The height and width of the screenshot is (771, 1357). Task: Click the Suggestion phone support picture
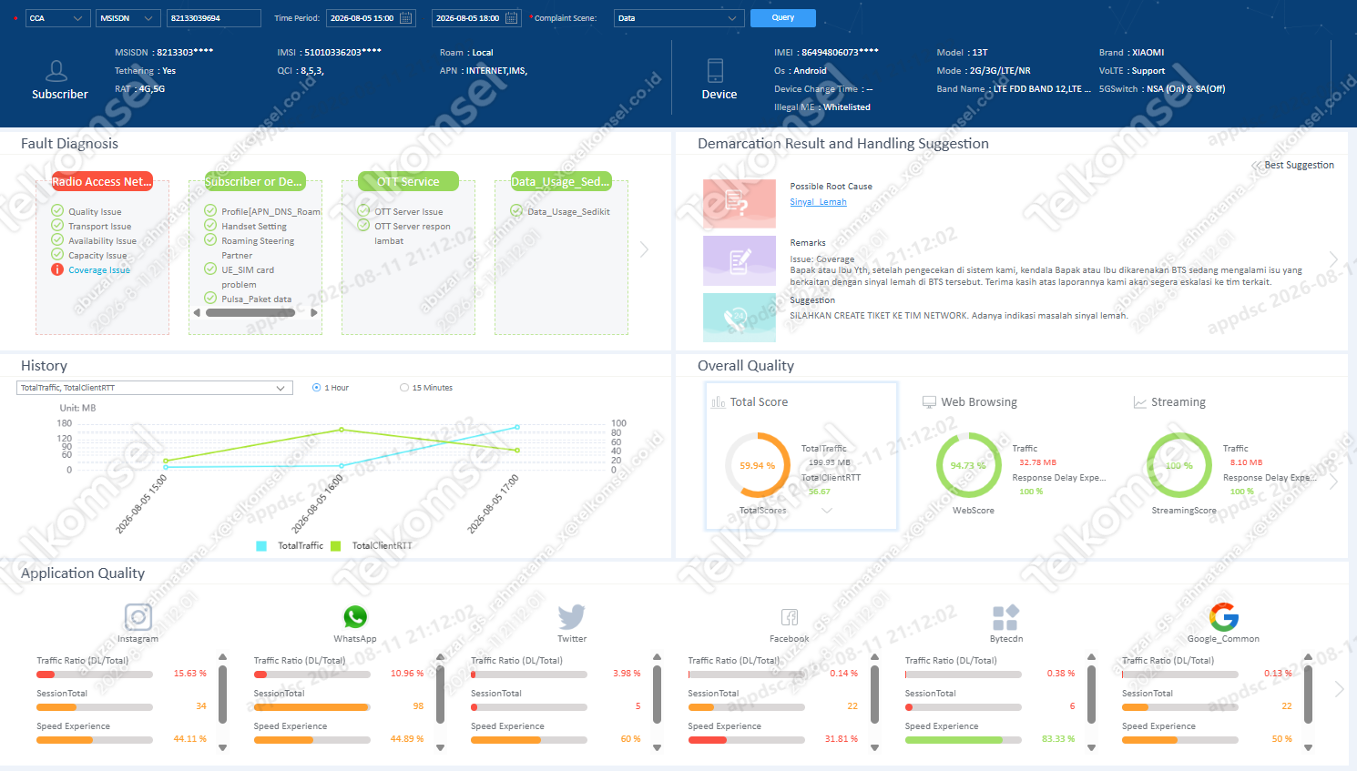point(740,318)
